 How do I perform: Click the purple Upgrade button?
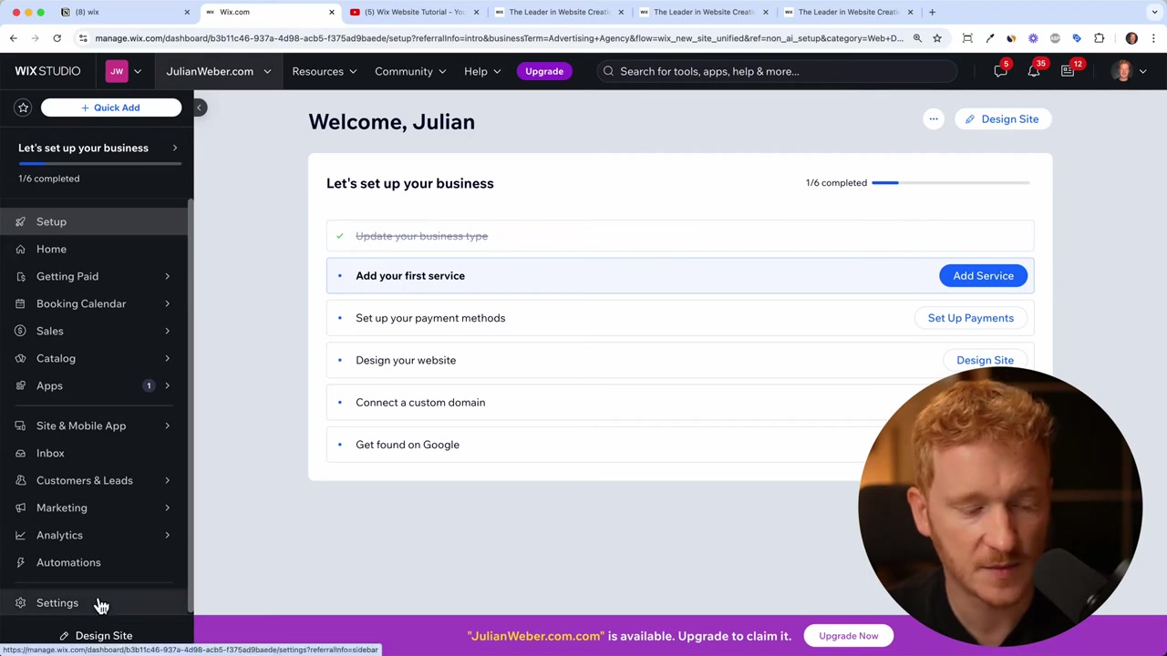tap(544, 71)
